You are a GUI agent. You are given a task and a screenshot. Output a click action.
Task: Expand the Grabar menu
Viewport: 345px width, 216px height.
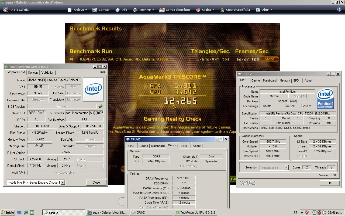click(x=205, y=10)
